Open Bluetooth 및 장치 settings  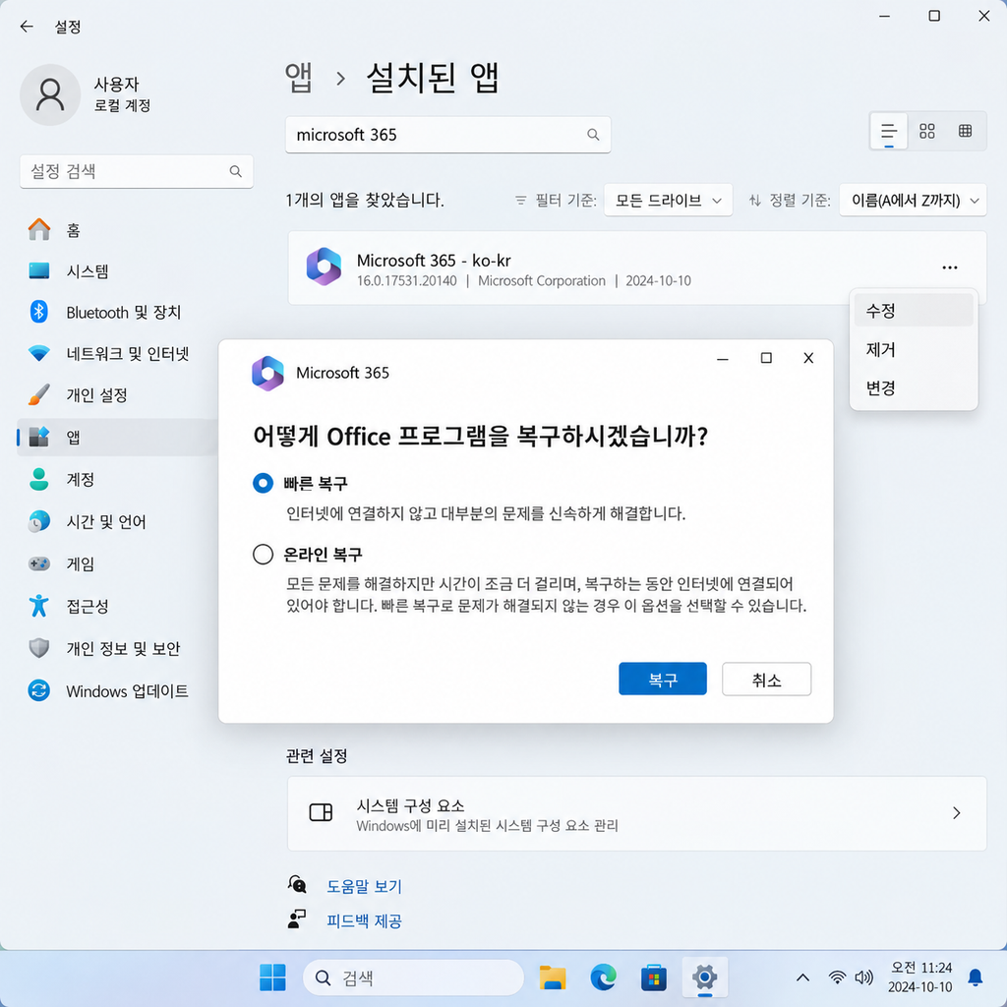pos(118,312)
